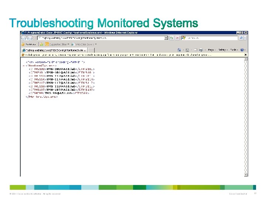The width and height of the screenshot is (266, 199).
Task: Open the Web Slice Gallery link
Action: click(84, 44)
